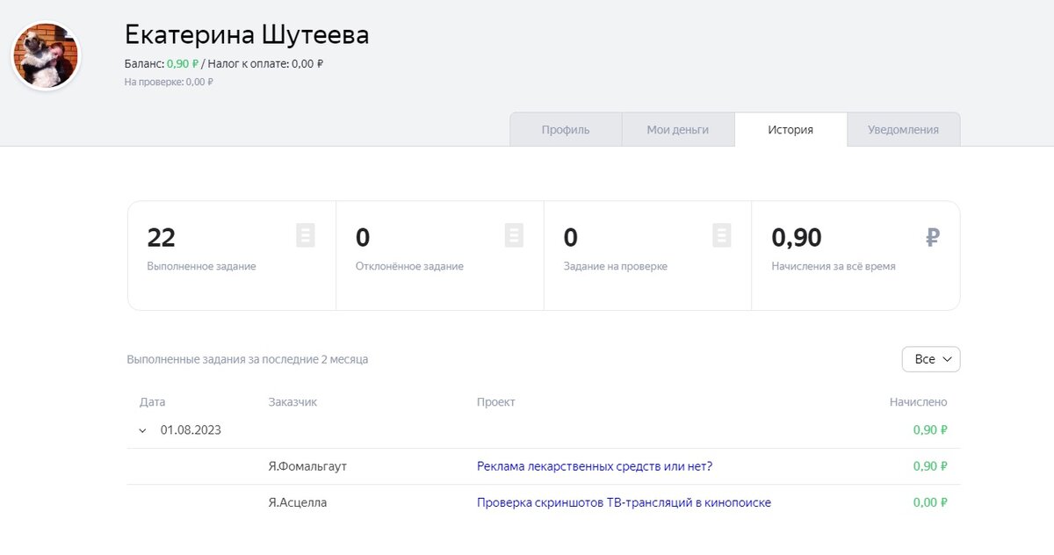The image size is (1054, 555).
Task: Click the completed tasks document icon
Action: (306, 235)
